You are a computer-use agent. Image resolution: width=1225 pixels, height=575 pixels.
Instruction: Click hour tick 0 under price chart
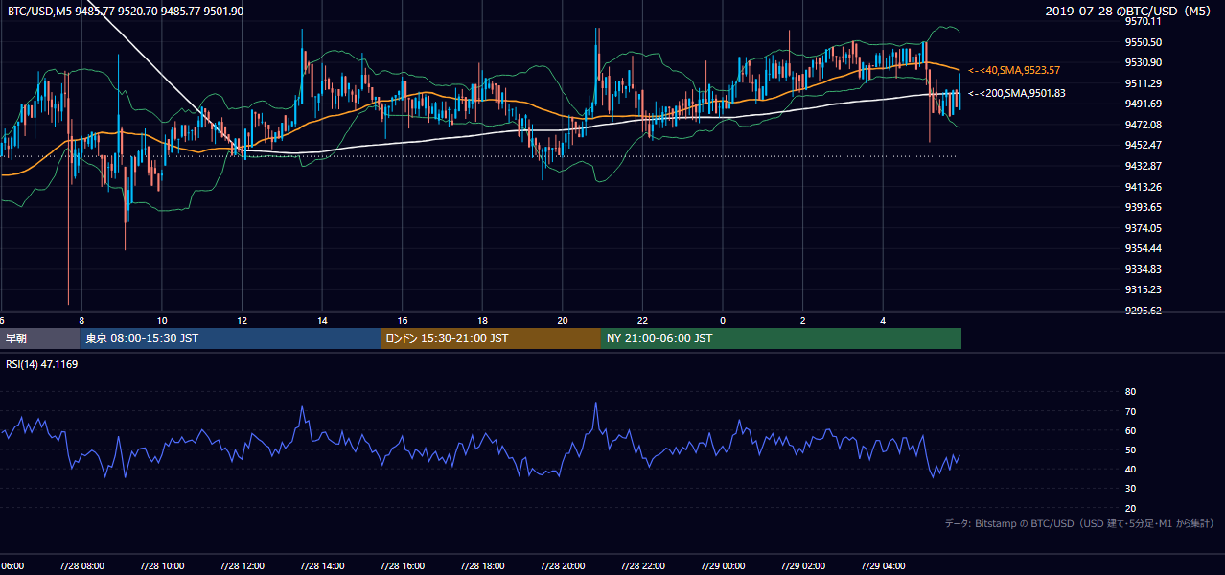point(723,321)
